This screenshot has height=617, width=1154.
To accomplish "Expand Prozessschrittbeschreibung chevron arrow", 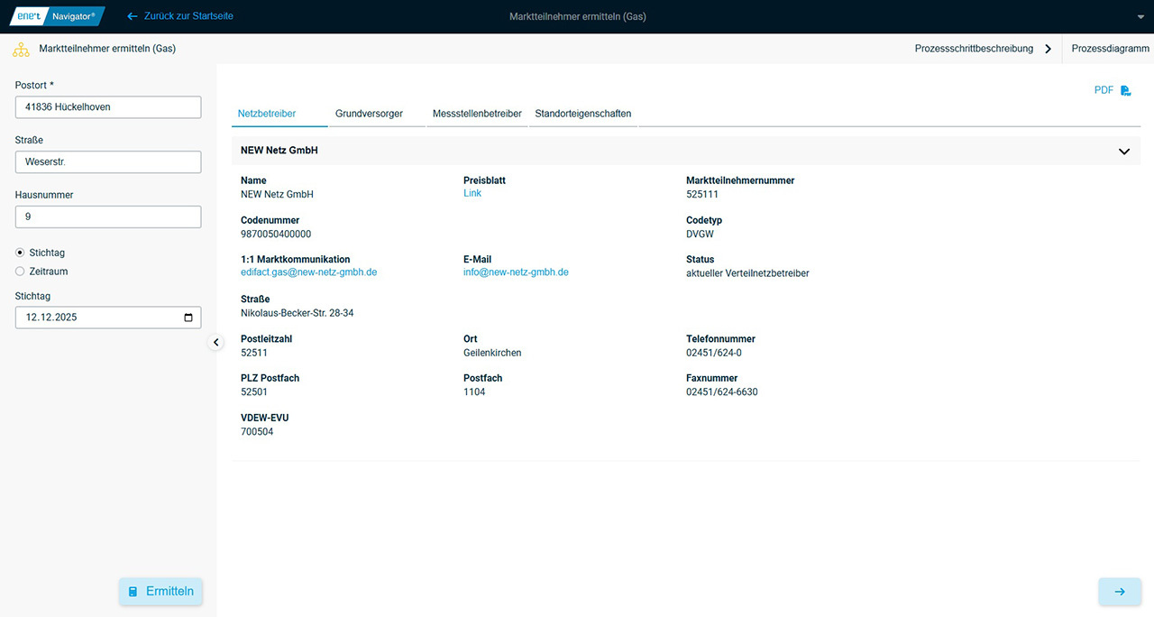I will pos(1048,49).
